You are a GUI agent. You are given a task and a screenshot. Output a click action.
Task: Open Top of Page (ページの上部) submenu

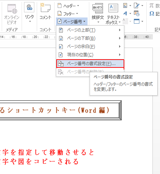click(90, 30)
